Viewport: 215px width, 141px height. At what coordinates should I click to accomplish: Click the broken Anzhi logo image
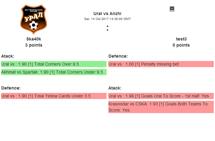coord(172,9)
